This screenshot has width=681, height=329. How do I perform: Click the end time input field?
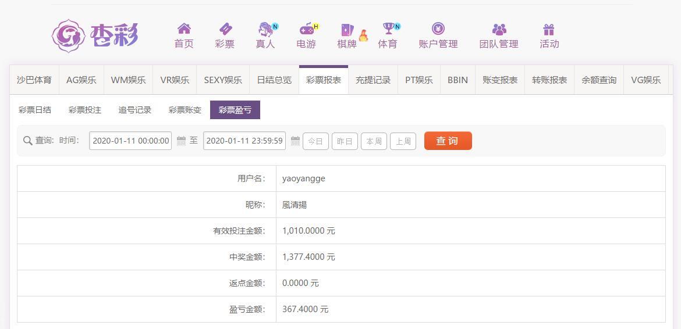tap(244, 141)
